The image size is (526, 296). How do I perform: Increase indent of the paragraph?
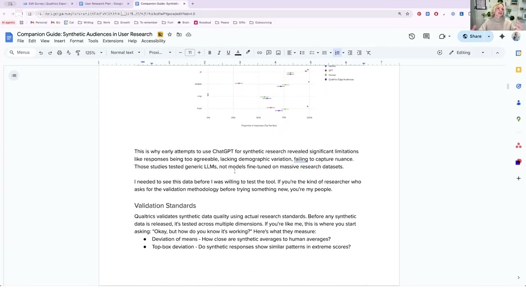(x=359, y=53)
